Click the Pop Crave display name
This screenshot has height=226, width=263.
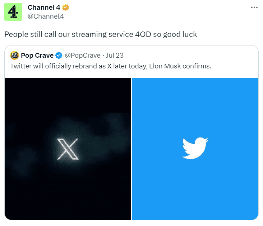tap(37, 55)
